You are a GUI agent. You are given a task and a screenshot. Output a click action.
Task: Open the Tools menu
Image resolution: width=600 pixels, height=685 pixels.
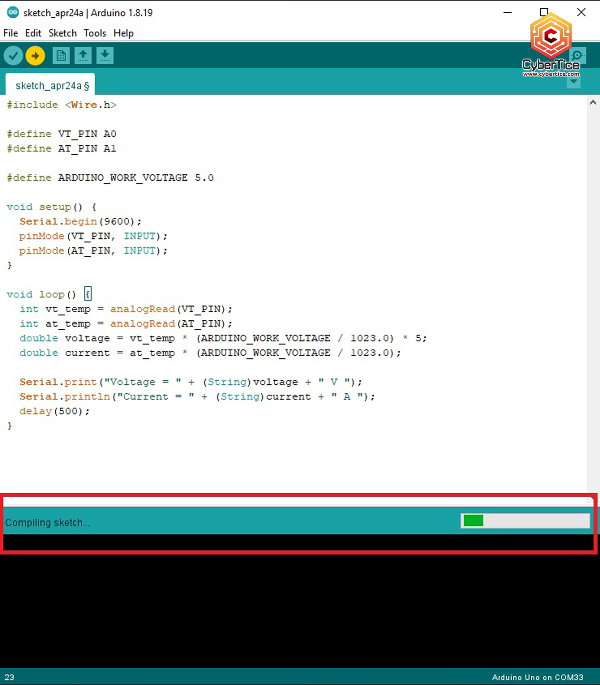(x=95, y=33)
